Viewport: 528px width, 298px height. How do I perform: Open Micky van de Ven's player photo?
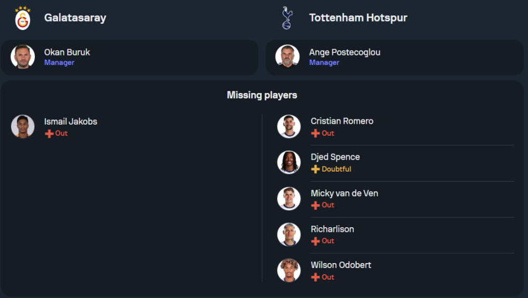pos(289,199)
